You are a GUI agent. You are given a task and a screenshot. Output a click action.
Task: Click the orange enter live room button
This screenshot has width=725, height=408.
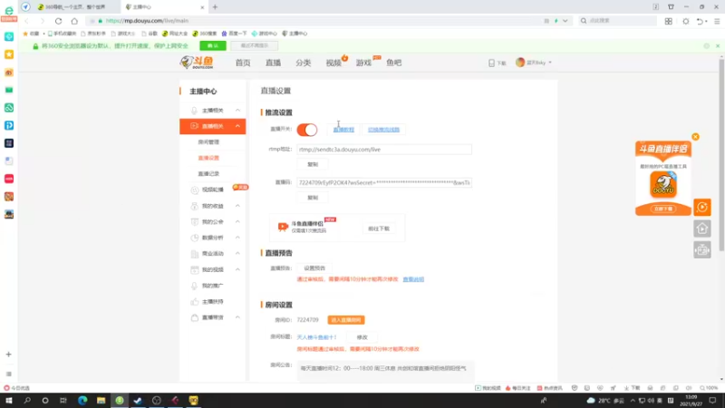point(346,320)
